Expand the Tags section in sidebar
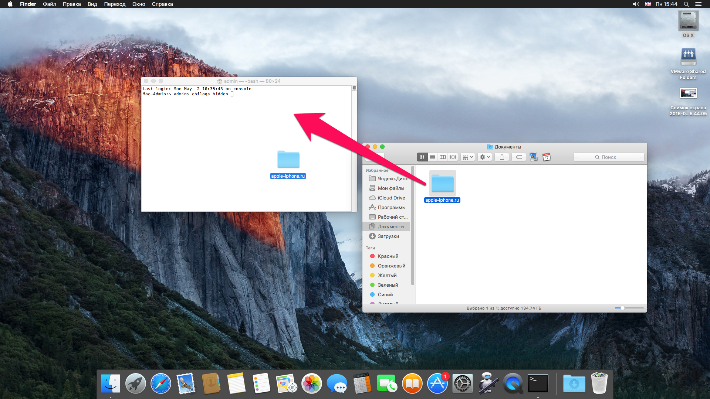 tap(371, 248)
